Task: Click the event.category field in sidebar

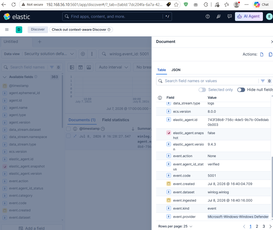Action: pyautogui.click(x=21, y=196)
